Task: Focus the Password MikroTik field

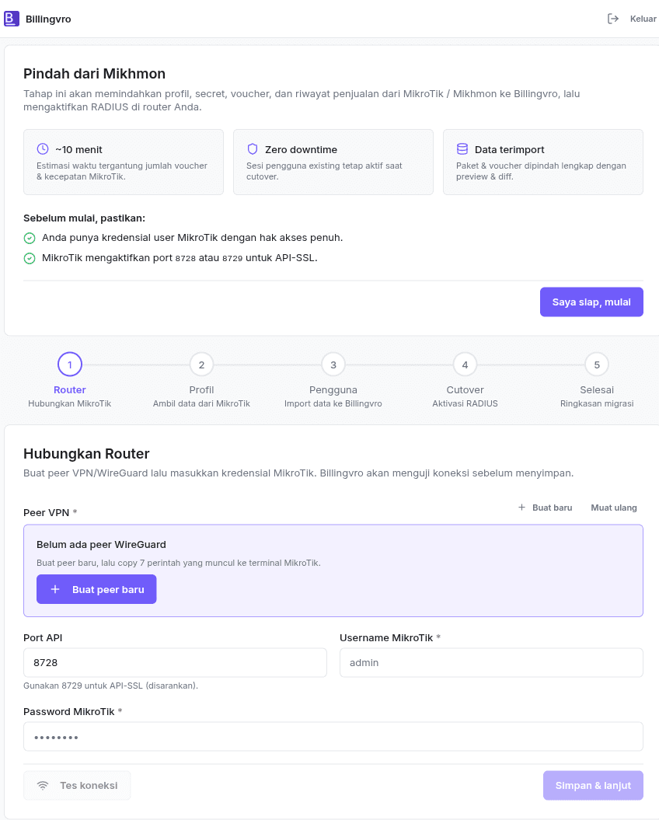Action: [x=333, y=736]
